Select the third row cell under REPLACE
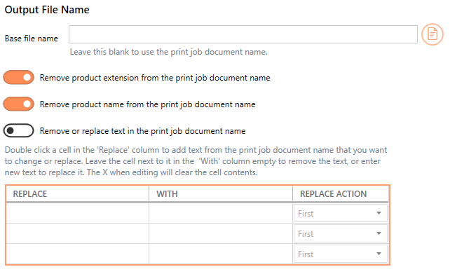Screen dimensions: 450x274 point(77,254)
